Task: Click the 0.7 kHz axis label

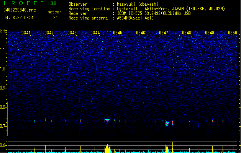Action: click(3, 126)
